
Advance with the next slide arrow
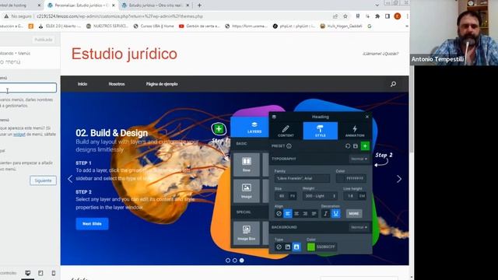(x=399, y=179)
